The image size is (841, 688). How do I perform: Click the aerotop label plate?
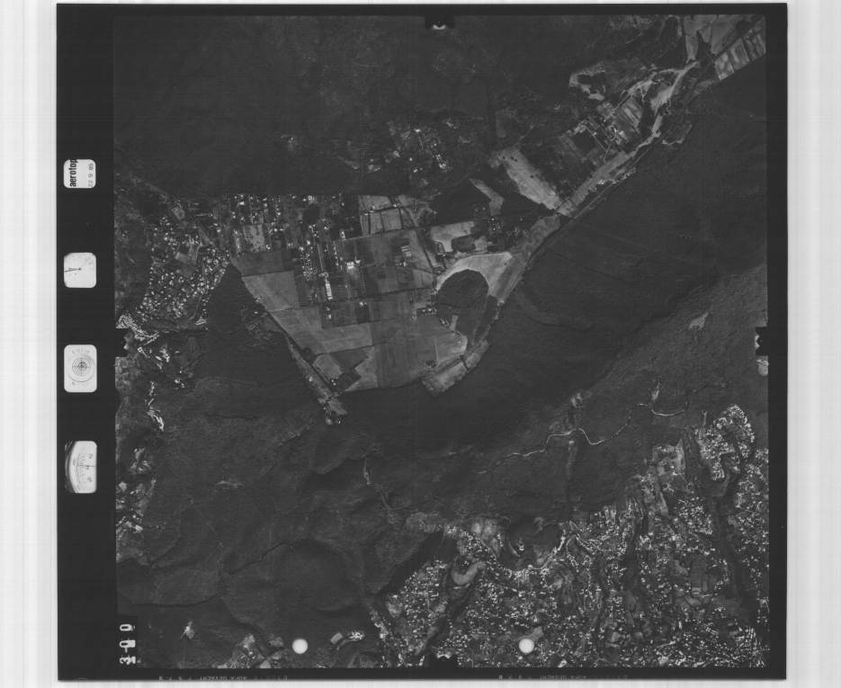[80, 174]
